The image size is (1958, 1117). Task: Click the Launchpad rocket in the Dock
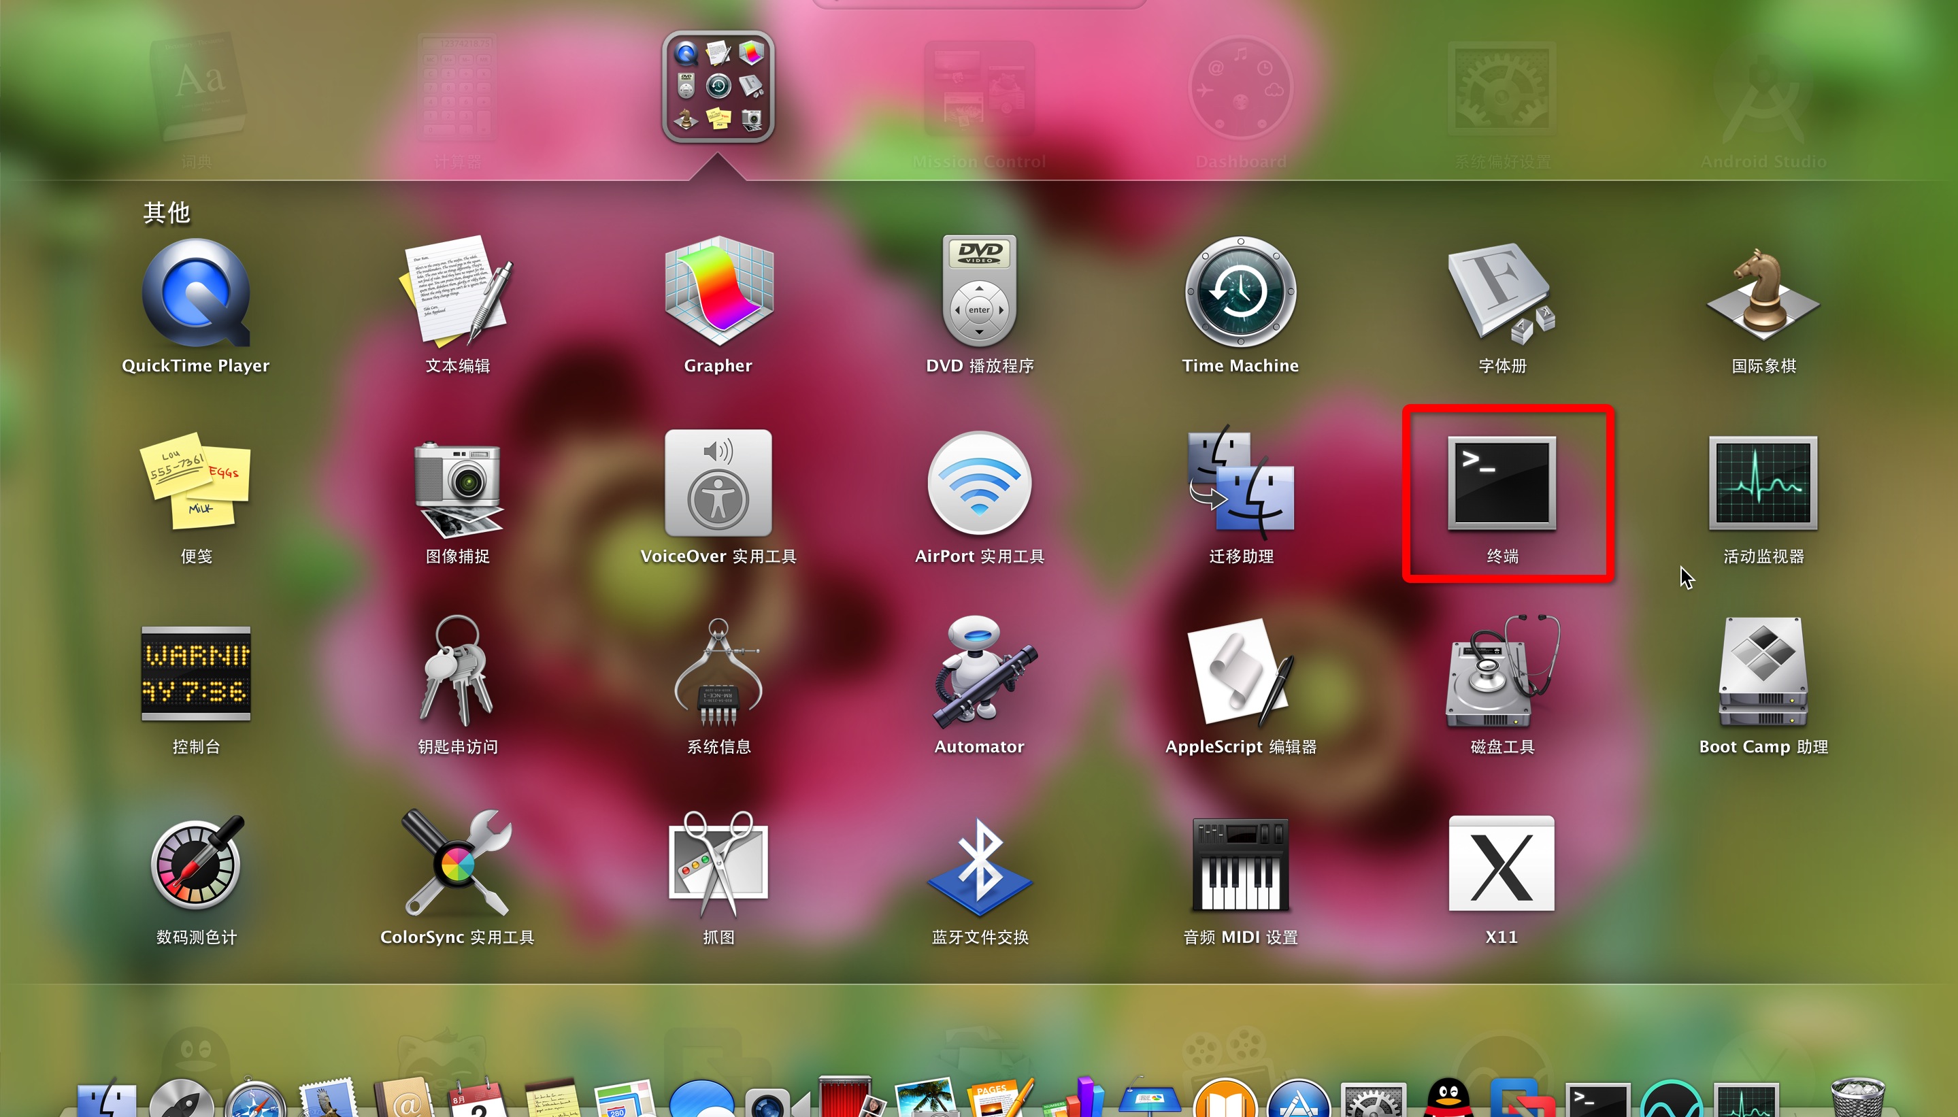coord(182,1097)
